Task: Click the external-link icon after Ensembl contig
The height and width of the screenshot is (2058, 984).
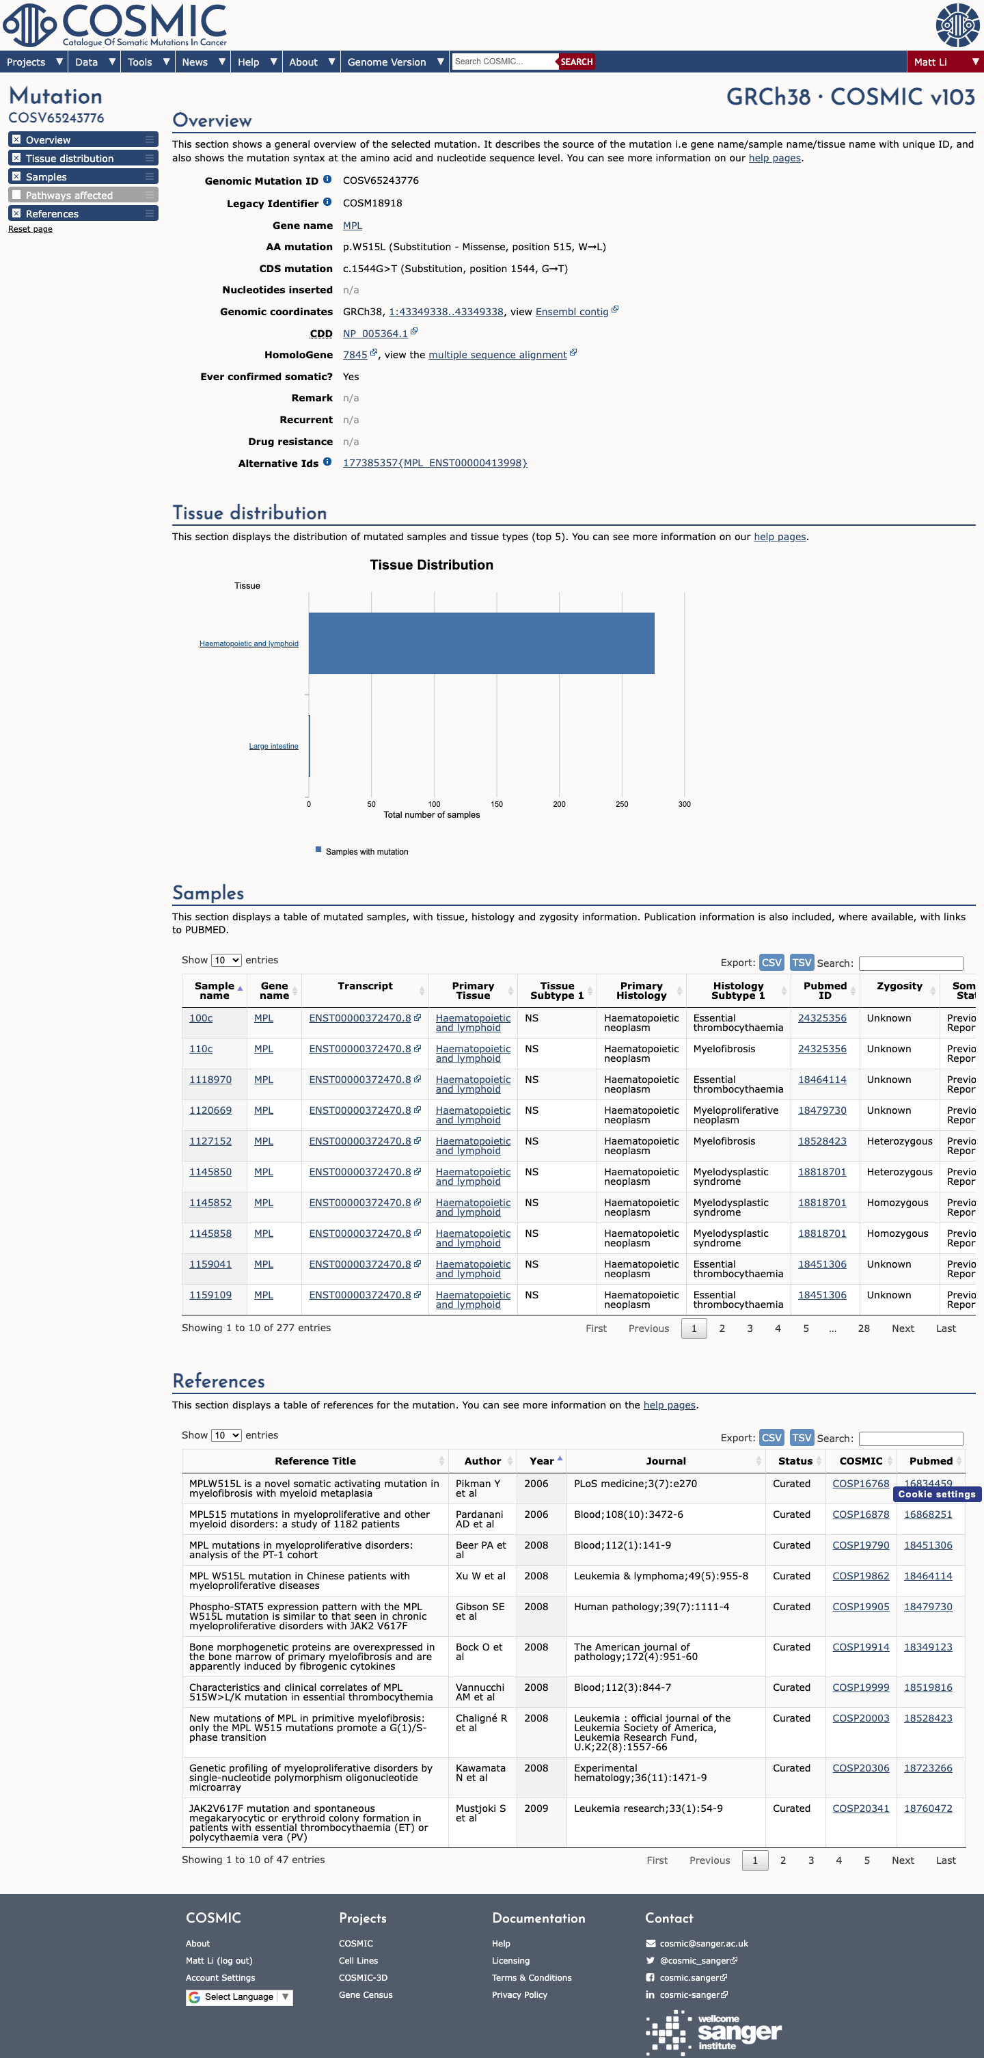Action: coord(614,310)
